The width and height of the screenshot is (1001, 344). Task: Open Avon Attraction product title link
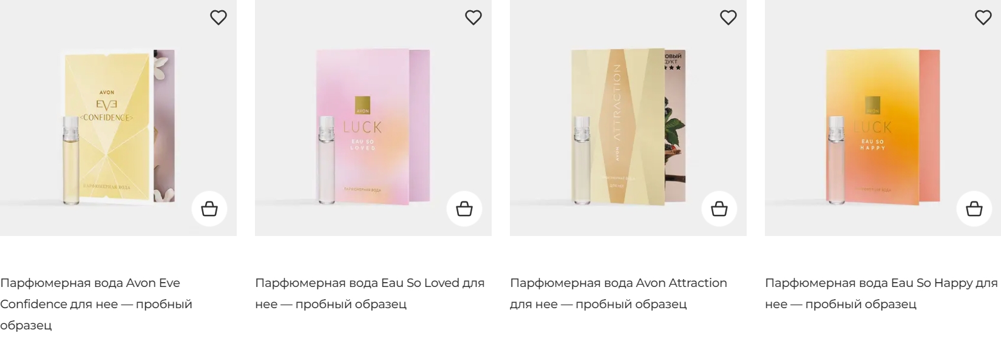[x=619, y=294]
